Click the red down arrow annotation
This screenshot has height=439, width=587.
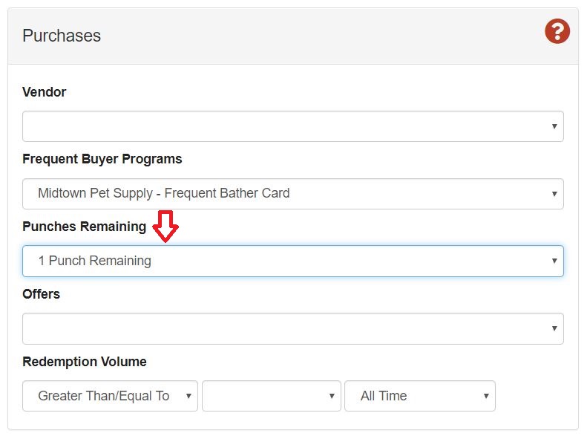[165, 226]
